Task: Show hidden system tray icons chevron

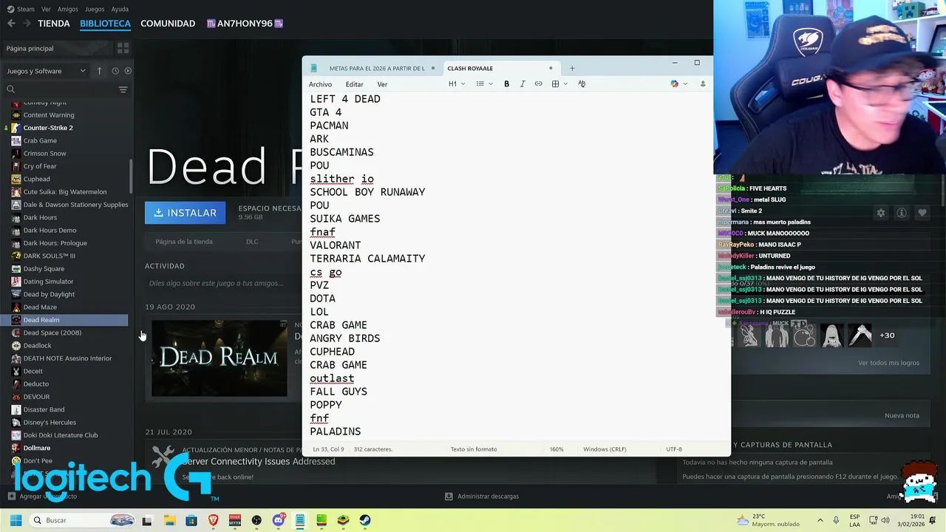Action: tap(820, 520)
